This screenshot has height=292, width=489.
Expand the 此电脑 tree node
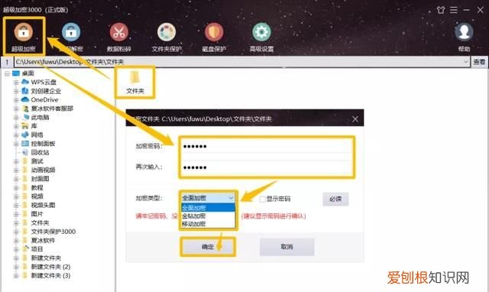tap(16, 117)
